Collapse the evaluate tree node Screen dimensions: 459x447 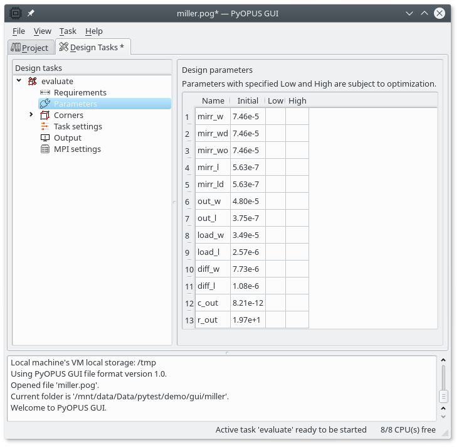pos(19,80)
